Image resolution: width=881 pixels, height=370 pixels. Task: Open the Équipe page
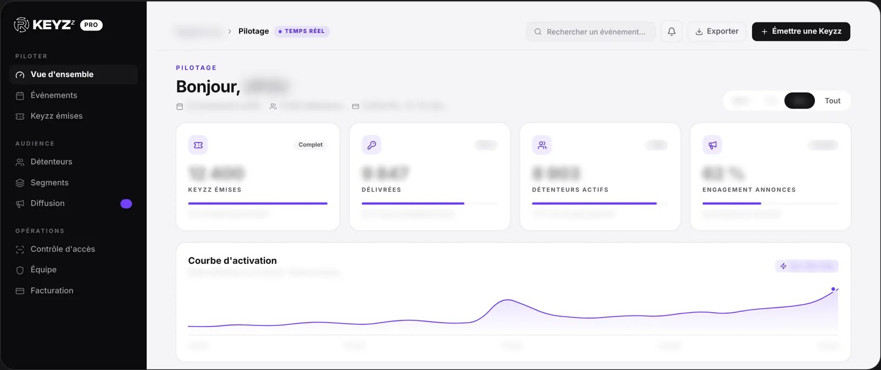[73, 270]
